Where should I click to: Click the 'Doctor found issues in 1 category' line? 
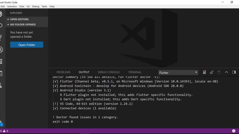pyautogui.click(x=85, y=117)
